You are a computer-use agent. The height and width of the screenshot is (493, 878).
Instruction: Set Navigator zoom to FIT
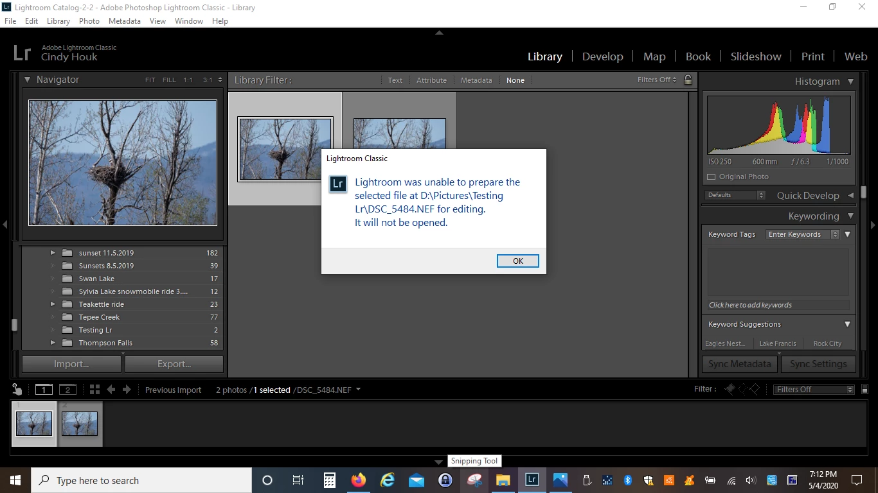[x=150, y=80]
